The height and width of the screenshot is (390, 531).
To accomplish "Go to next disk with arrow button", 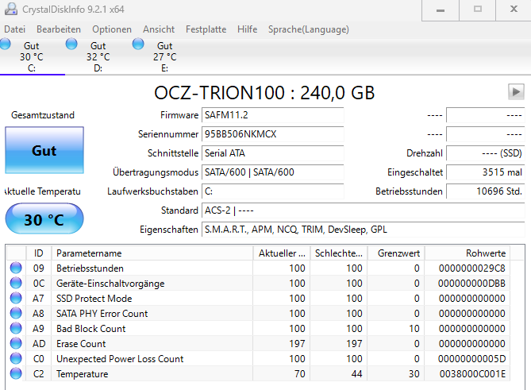I will 516,92.
